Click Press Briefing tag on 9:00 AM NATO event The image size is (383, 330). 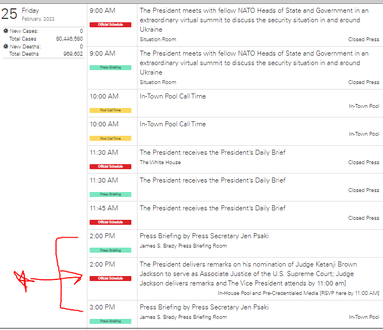(x=110, y=67)
